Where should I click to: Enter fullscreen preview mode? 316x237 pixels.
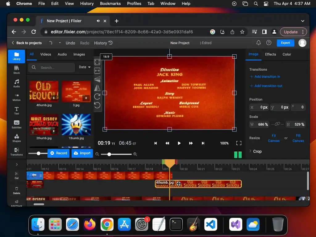[x=239, y=143]
